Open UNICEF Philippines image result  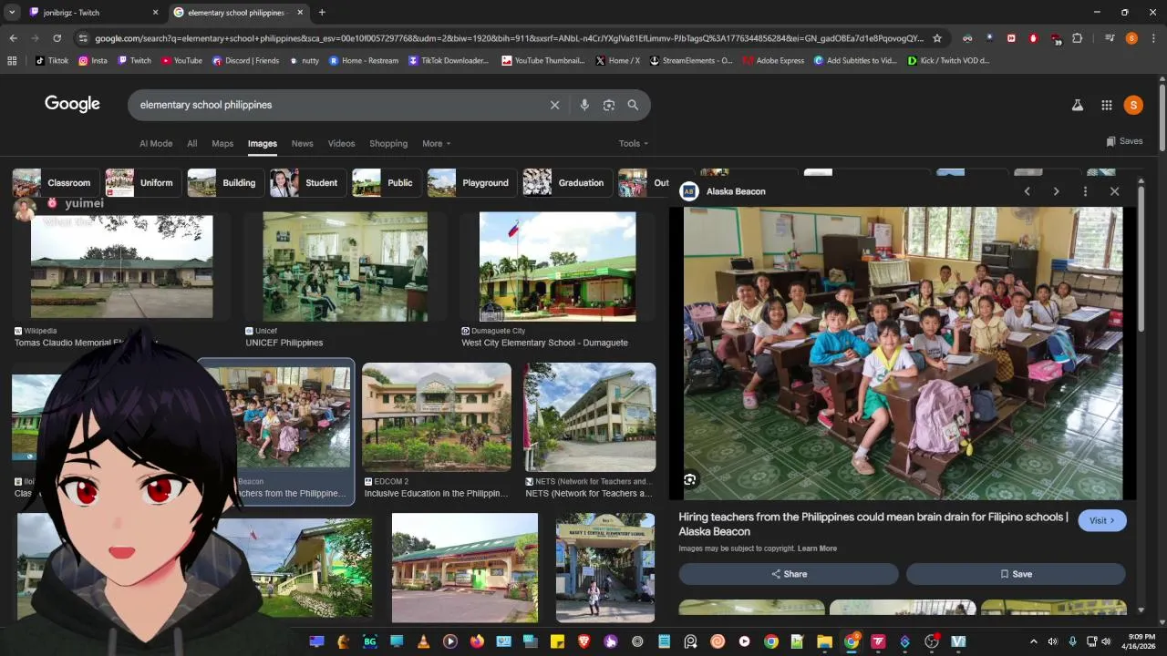(x=345, y=267)
